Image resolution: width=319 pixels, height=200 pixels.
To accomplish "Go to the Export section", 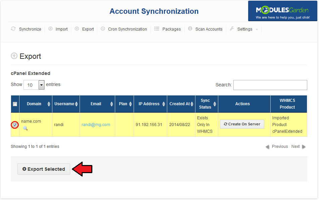I will [x=88, y=29].
